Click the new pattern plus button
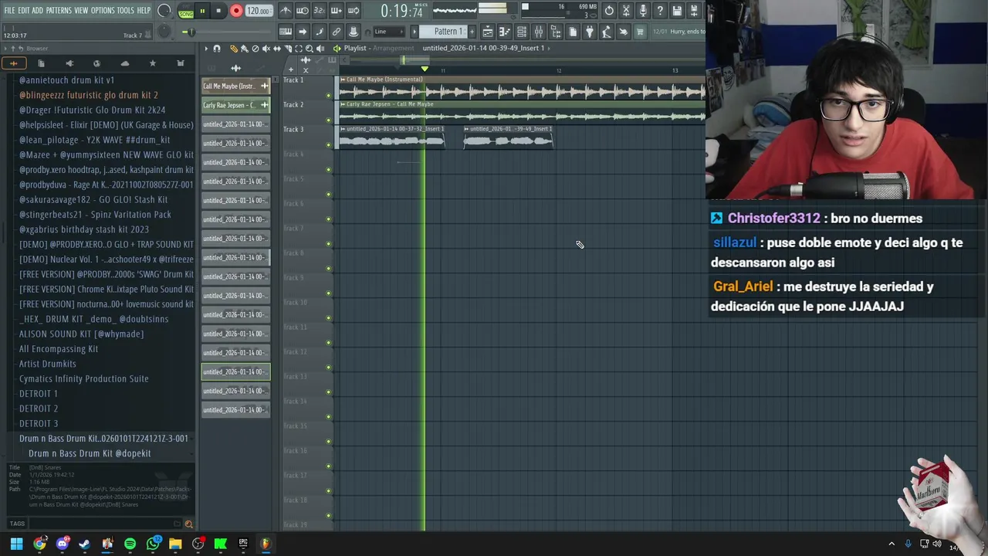Image resolution: width=988 pixels, height=556 pixels. (472, 32)
